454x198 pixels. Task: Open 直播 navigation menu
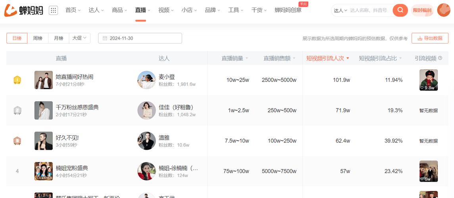tap(142, 10)
